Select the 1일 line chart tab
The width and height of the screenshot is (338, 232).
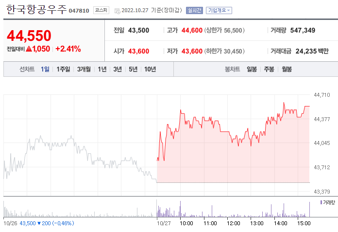click(45, 69)
